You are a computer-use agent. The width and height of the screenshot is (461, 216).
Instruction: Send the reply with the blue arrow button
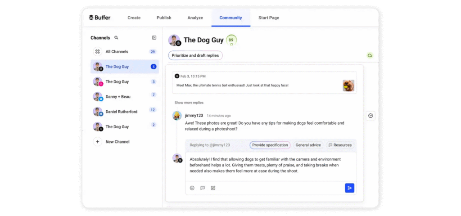point(349,188)
